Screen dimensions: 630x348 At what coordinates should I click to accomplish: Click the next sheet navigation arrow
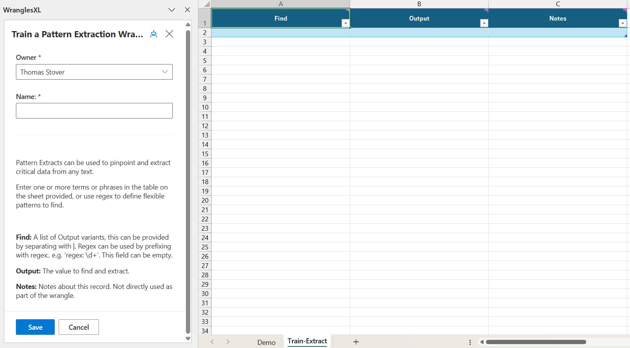[228, 342]
